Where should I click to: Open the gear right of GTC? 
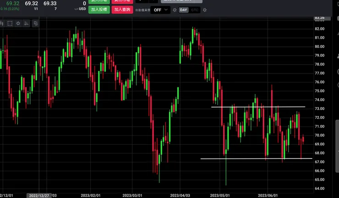(205, 10)
